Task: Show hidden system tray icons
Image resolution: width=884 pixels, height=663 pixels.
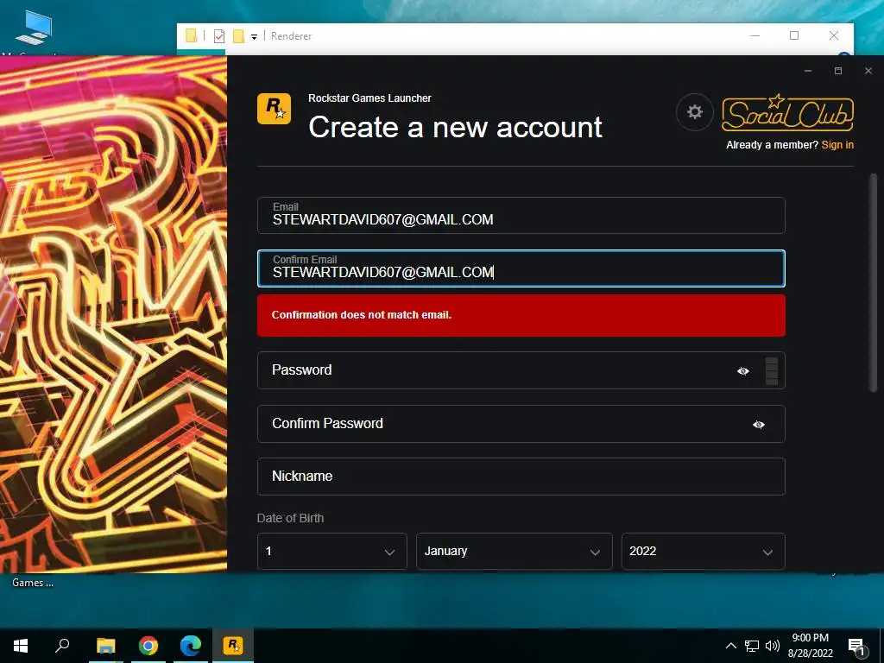Action: 730,646
